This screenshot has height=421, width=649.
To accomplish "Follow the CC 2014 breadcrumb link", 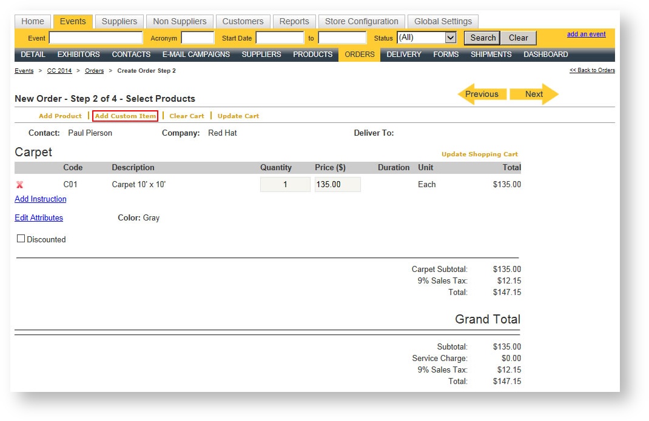I will 59,71.
